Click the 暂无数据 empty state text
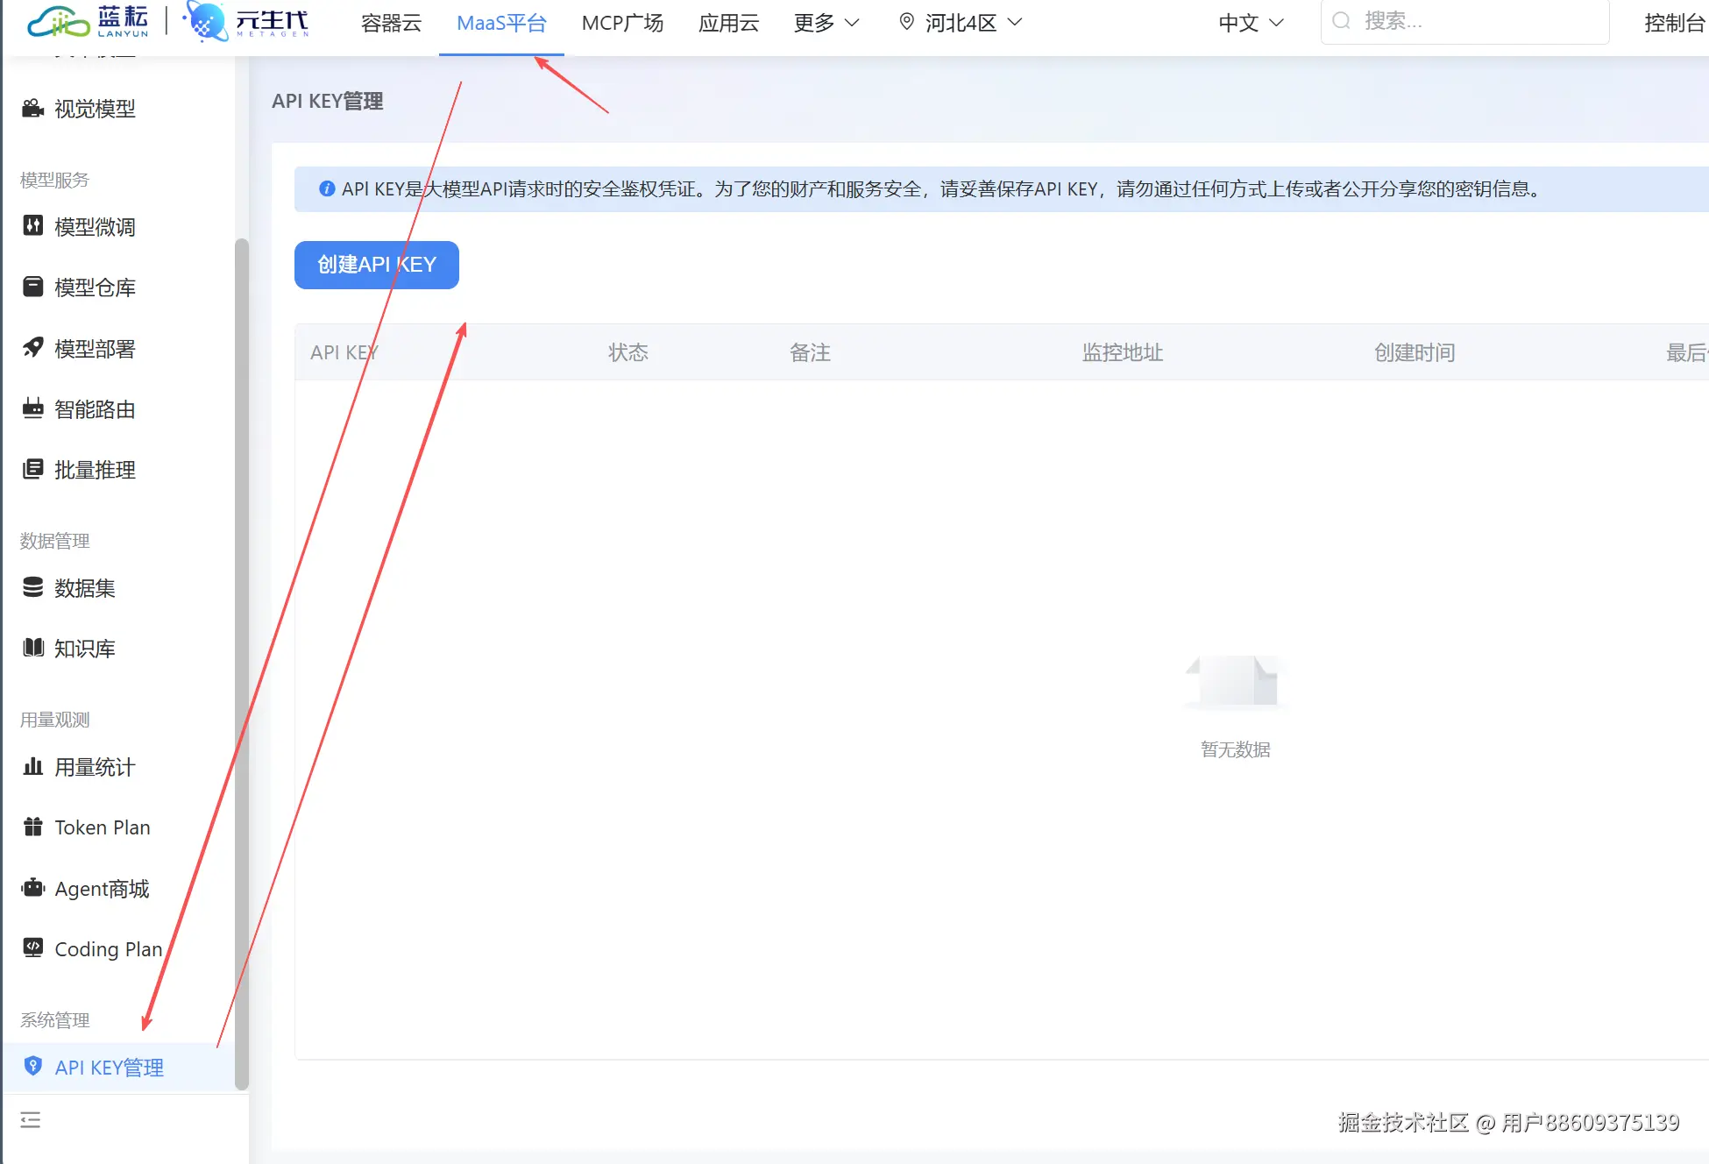Viewport: 1709px width, 1164px height. point(1236,749)
